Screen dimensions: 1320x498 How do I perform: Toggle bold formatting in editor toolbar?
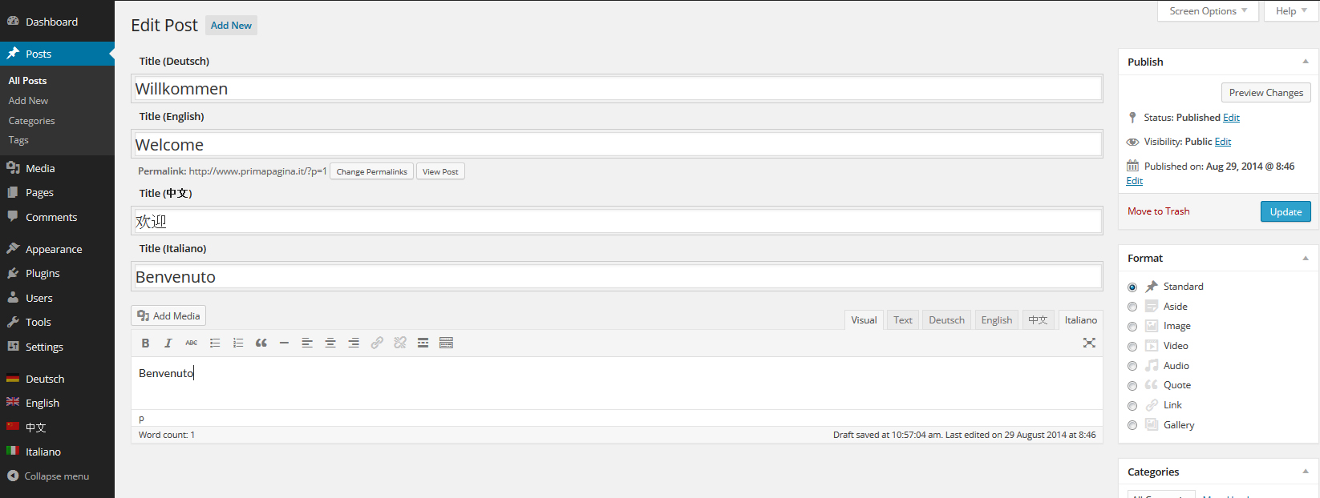click(145, 343)
